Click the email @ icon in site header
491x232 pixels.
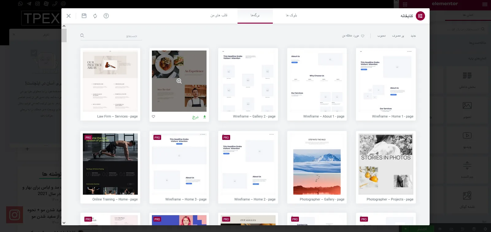click(64, 4)
